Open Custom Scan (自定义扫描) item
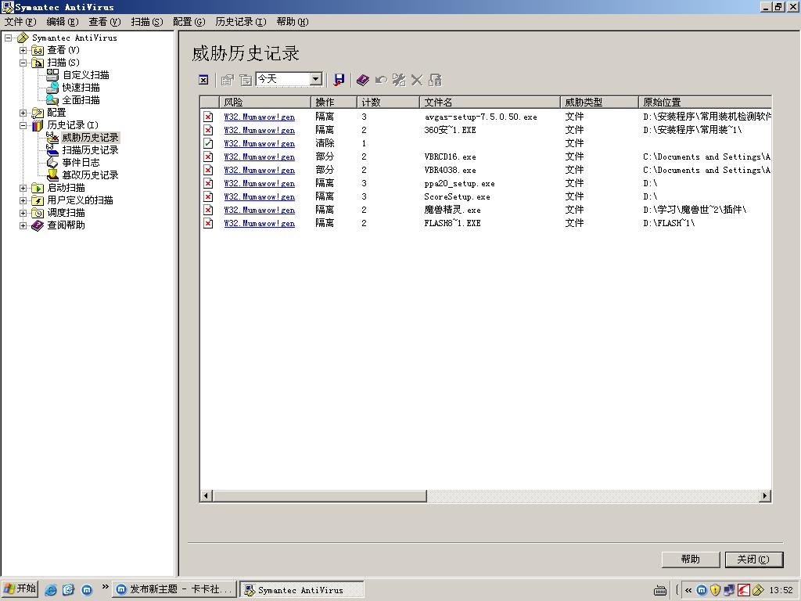The image size is (801, 601). [x=85, y=75]
